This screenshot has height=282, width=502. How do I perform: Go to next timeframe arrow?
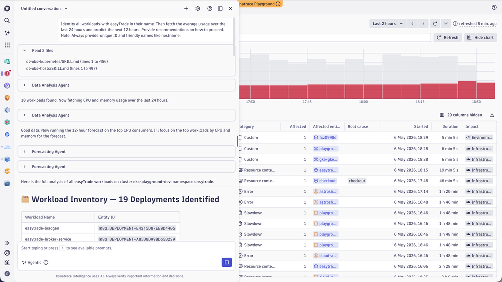coord(423,24)
